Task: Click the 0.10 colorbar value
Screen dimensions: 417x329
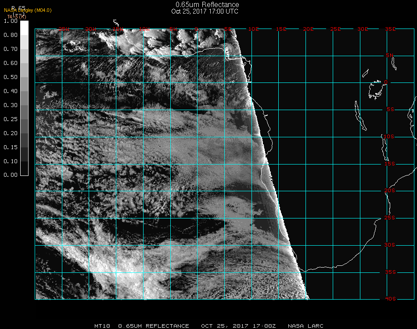Action: pyautogui.click(x=11, y=161)
